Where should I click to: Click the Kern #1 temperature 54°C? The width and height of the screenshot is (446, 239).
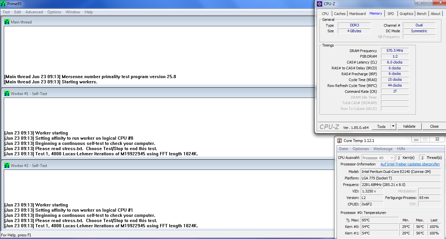tap(380, 233)
